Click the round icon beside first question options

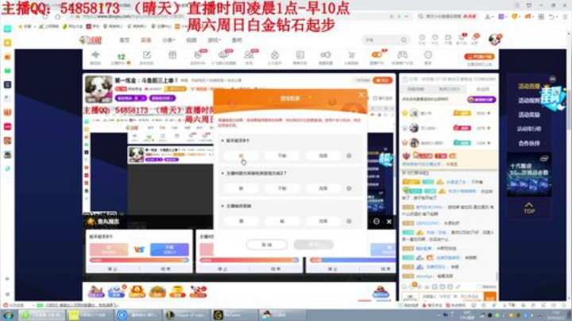pyautogui.click(x=349, y=156)
